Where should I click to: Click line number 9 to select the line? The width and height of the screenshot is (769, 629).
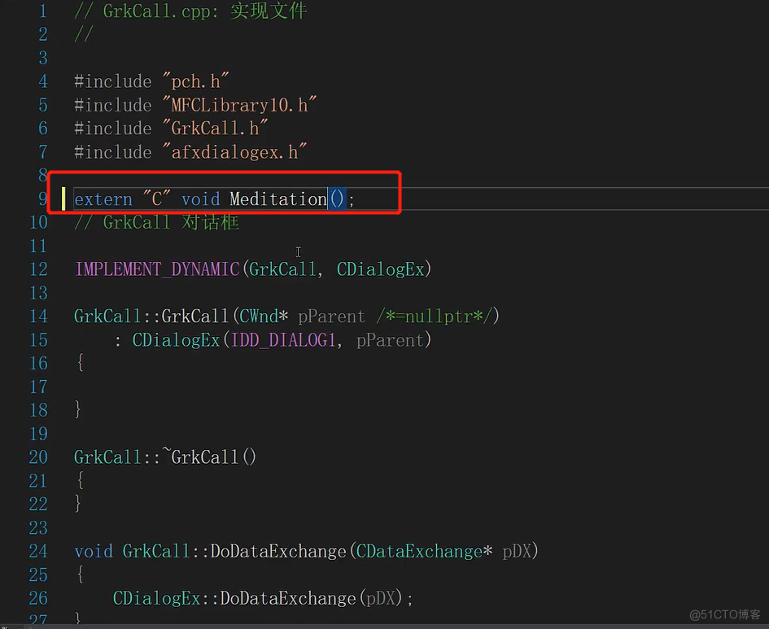coord(42,199)
